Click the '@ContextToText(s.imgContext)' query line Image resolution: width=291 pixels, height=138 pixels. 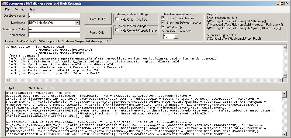click(64, 50)
